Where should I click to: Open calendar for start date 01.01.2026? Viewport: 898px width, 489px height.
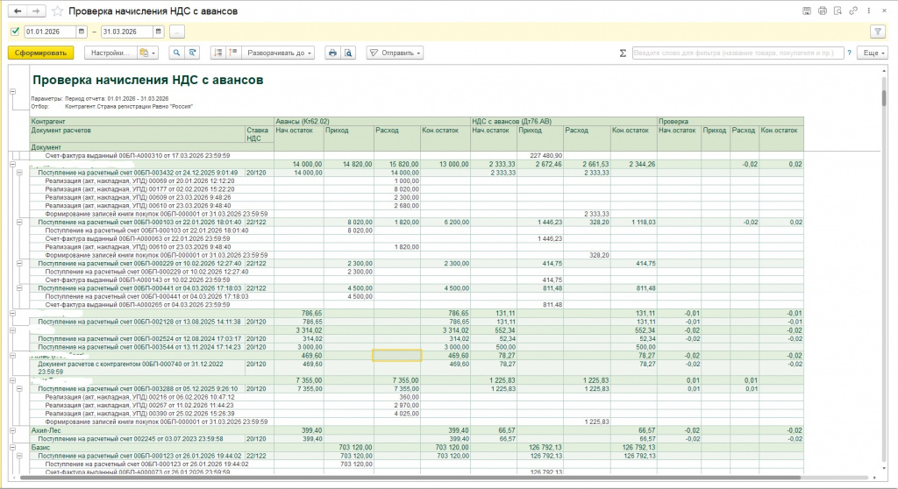tap(82, 32)
